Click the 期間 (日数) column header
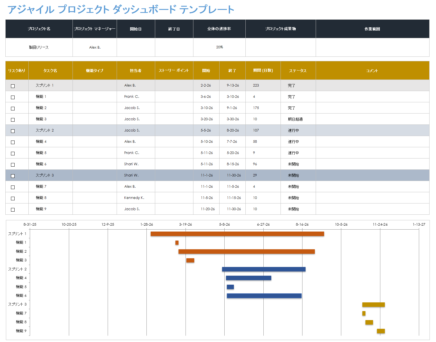The width and height of the screenshot is (436, 342). coord(263,71)
